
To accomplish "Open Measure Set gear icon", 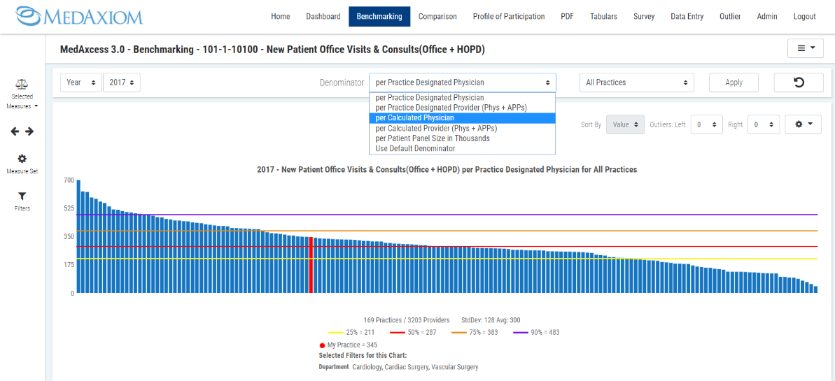I will (x=22, y=159).
